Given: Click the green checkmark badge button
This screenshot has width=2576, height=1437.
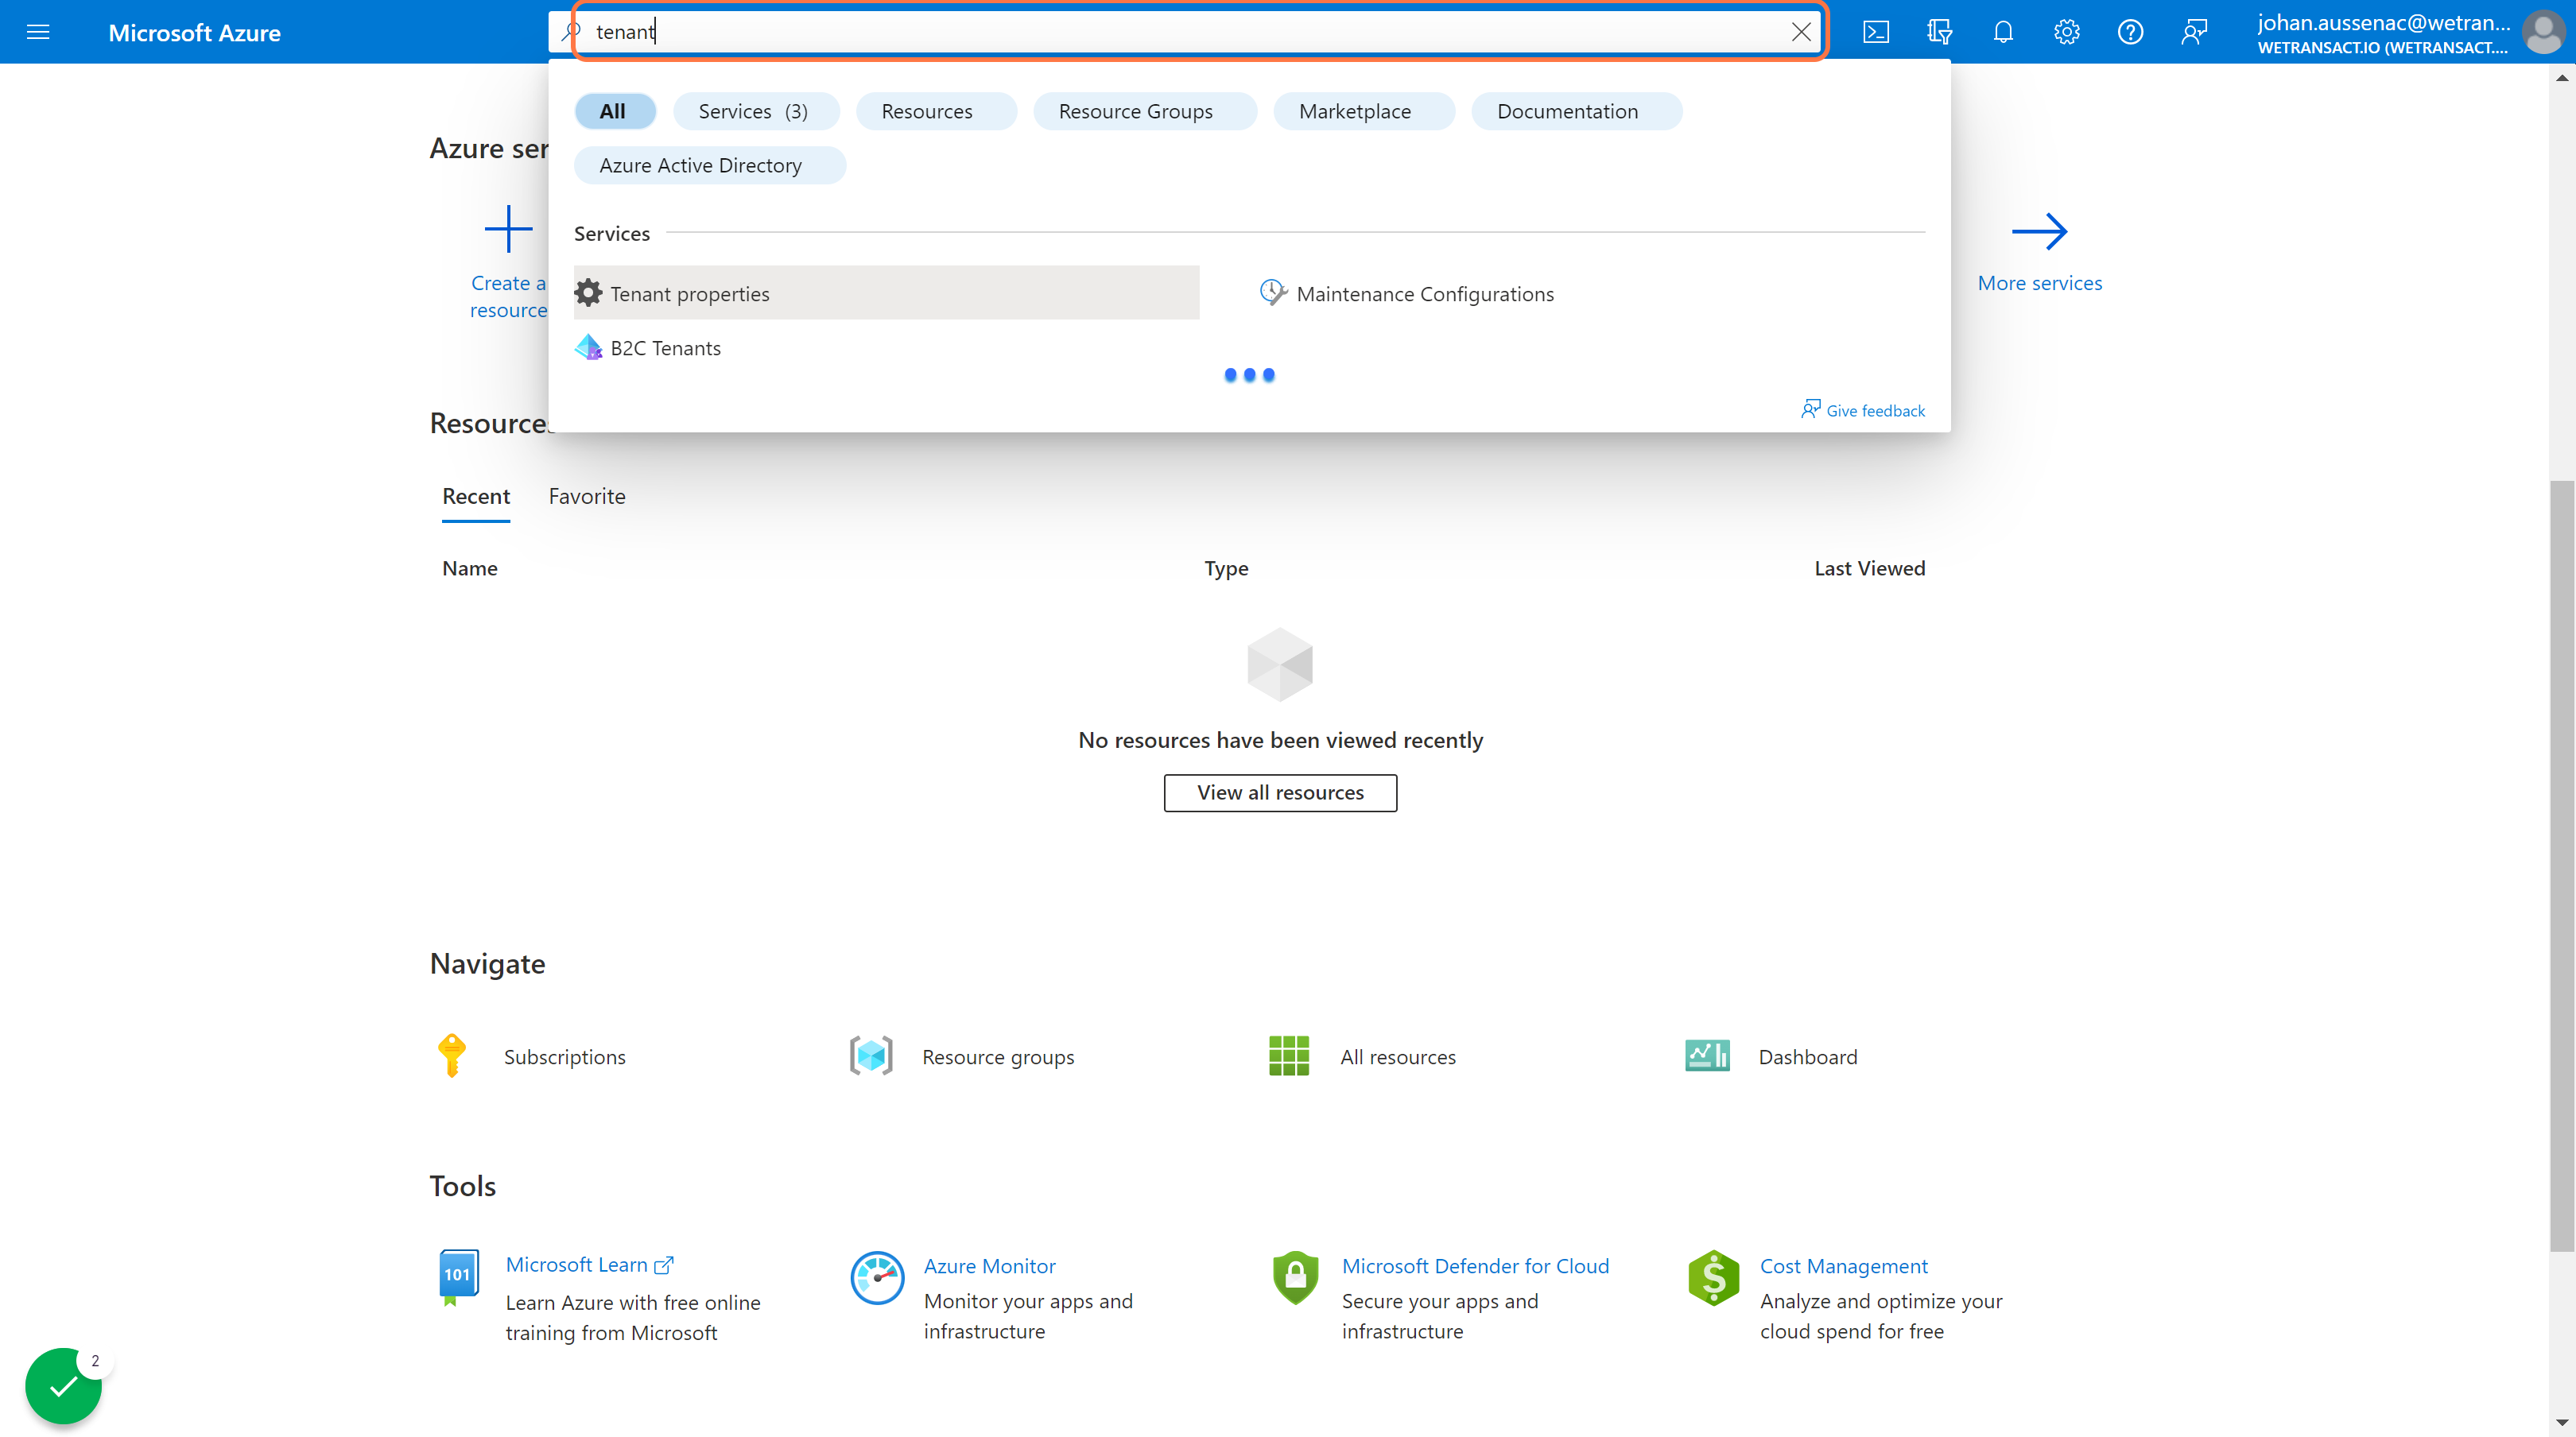Looking at the screenshot, I should coord(63,1385).
